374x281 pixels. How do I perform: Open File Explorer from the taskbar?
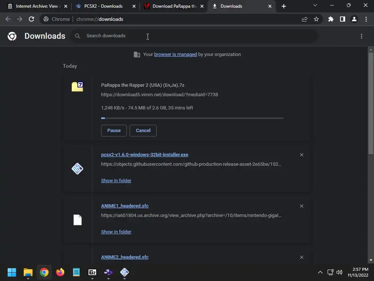click(28, 272)
